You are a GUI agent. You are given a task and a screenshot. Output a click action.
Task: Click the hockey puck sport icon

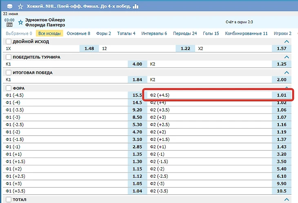9,7
